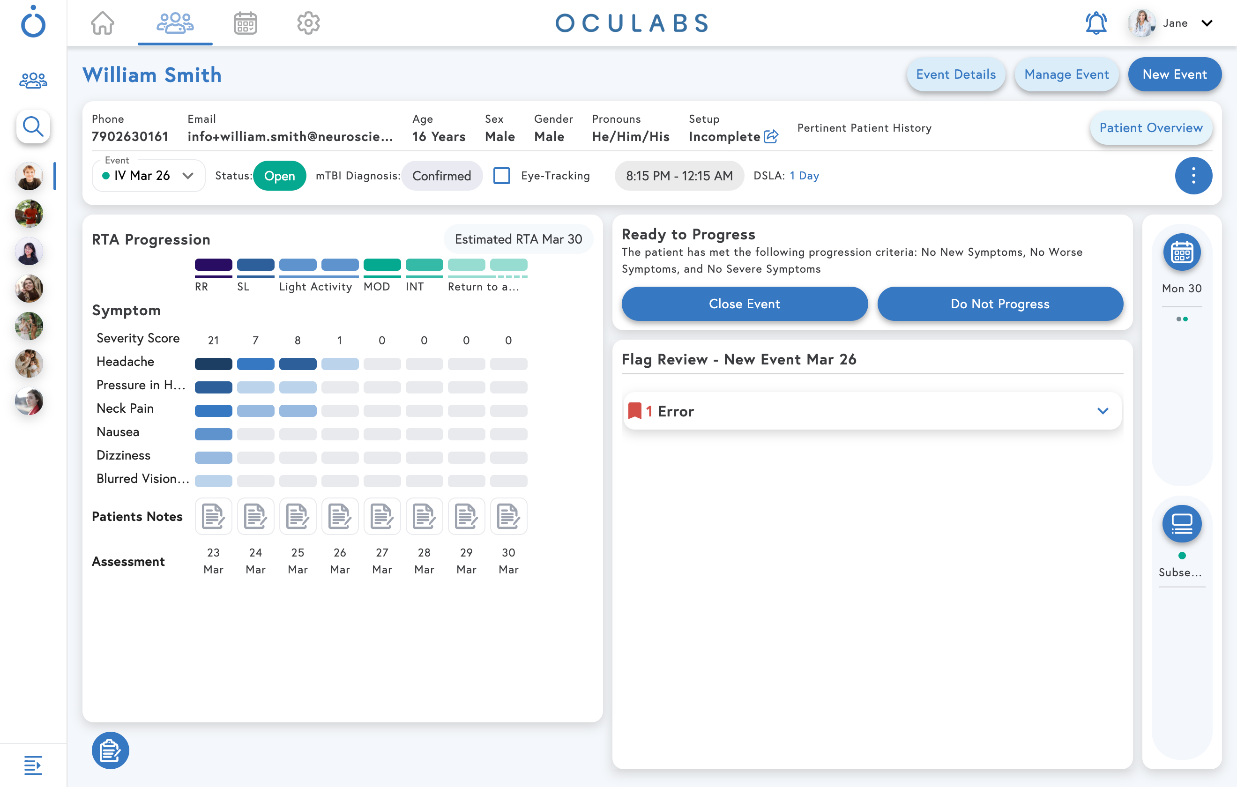1237x787 pixels.
Task: Click the sidebar patients group icon
Action: (33, 80)
